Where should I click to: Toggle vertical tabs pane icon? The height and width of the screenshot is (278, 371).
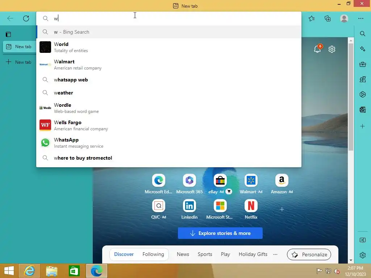pos(8,34)
